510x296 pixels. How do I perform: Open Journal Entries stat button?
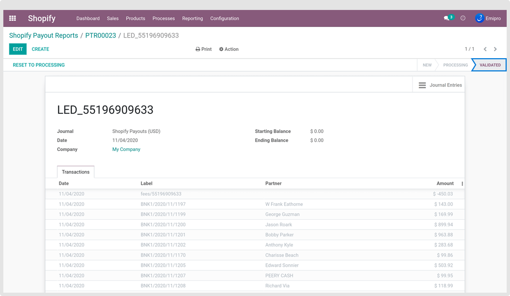(x=440, y=85)
